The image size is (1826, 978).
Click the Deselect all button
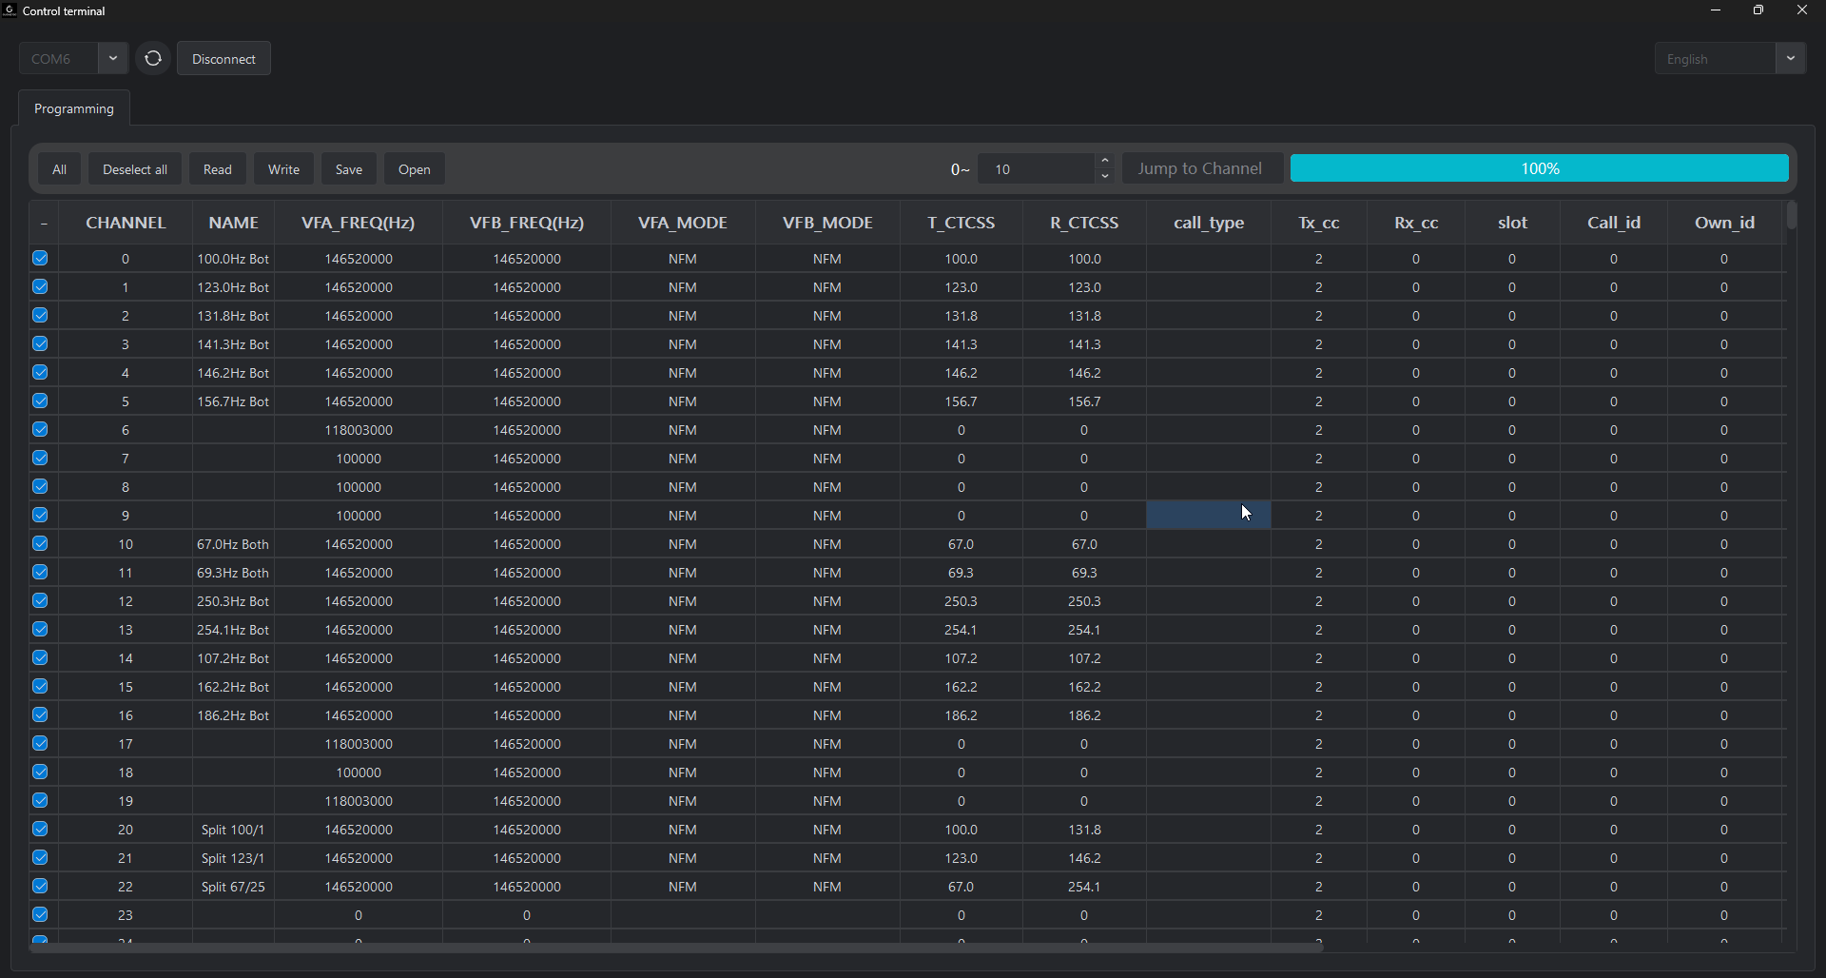tap(134, 168)
